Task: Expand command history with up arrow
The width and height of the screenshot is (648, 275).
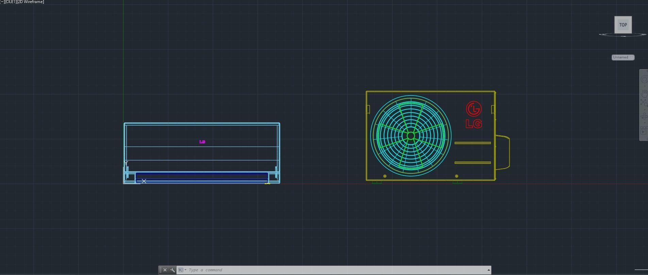Action: (488, 270)
